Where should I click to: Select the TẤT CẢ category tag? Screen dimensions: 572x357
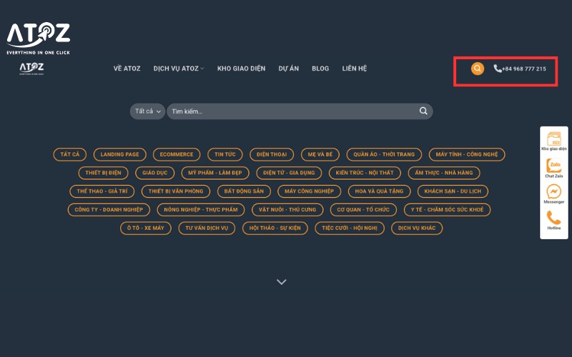(x=69, y=154)
